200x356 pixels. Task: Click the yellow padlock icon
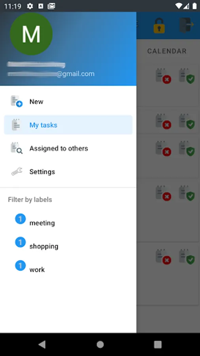point(159,25)
